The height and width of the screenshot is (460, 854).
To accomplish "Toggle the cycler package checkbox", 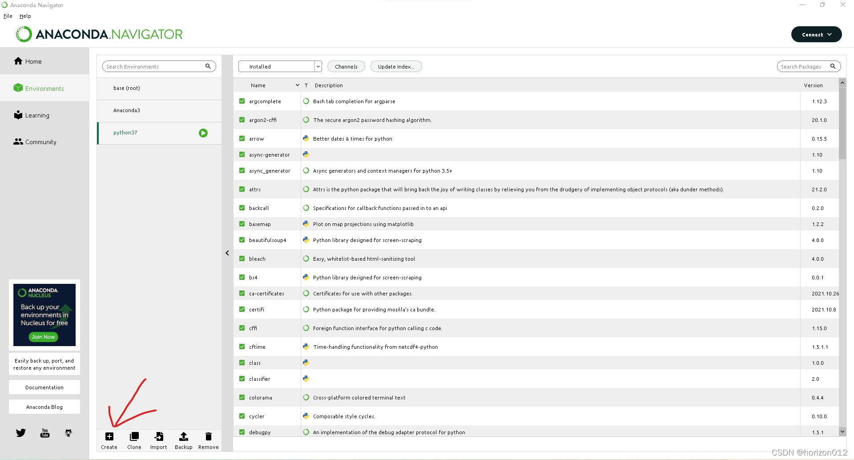I will point(242,416).
